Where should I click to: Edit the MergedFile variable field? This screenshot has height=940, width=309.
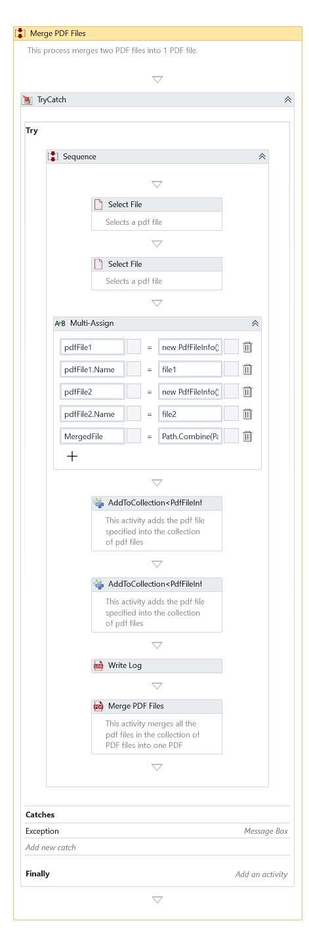(93, 436)
